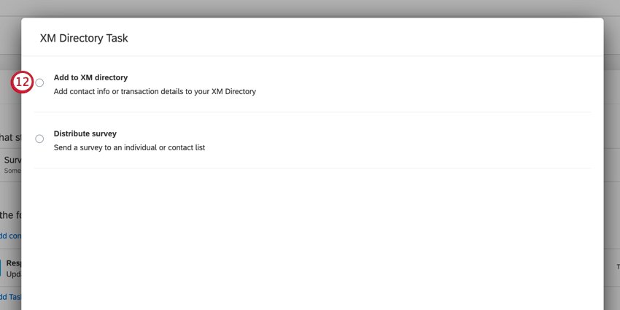Click the partially hidden Surv event entry
Viewport: 620px width, 310px height.
[x=12, y=160]
